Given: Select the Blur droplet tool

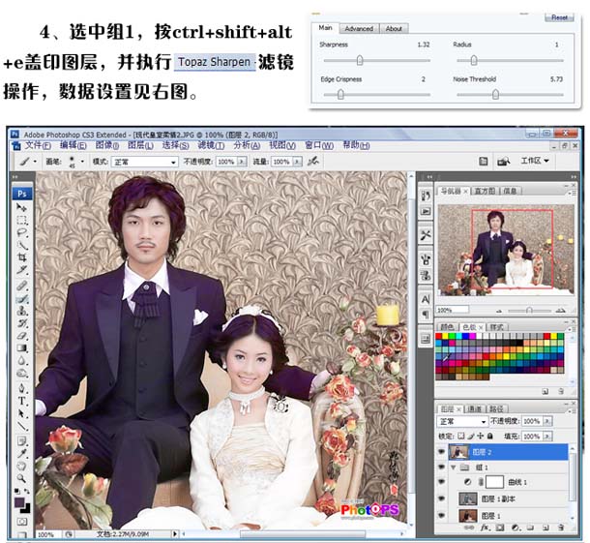Looking at the screenshot, I should click(21, 361).
